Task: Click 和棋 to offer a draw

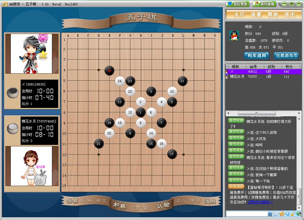Action: coord(120,205)
